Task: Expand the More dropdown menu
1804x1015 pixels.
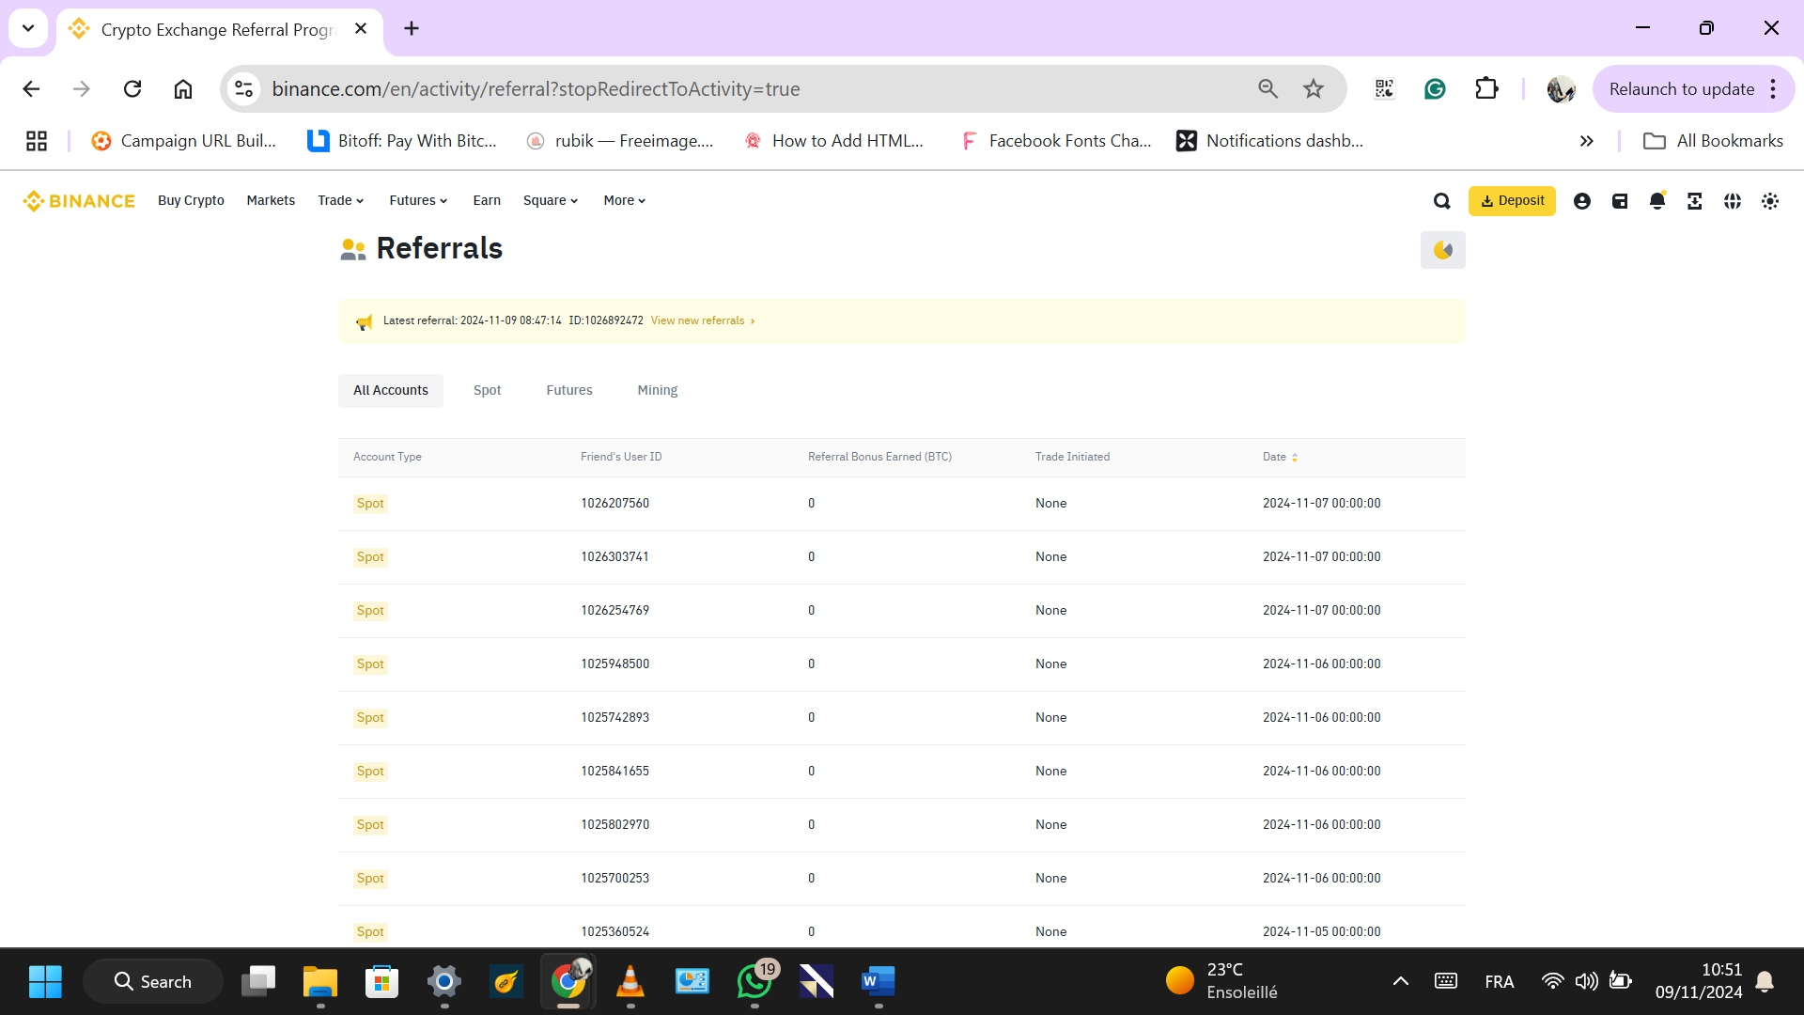Action: (624, 201)
